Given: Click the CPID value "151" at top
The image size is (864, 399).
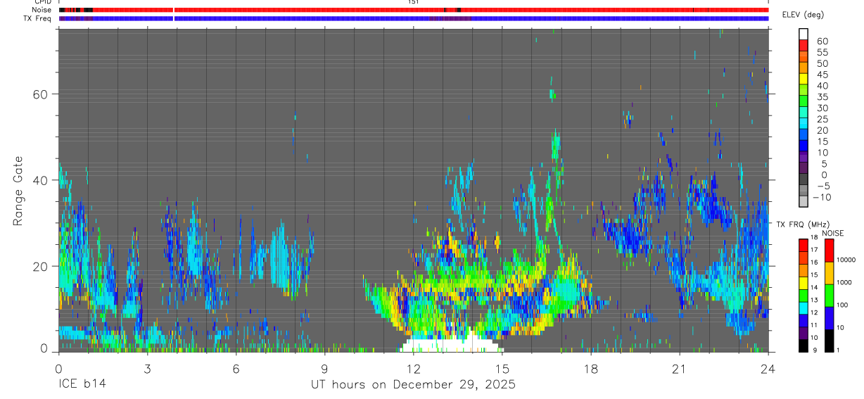Looking at the screenshot, I should (x=413, y=2).
